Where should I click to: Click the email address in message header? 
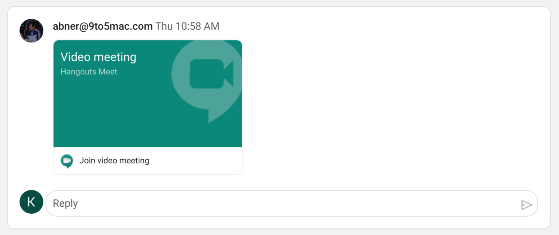coord(103,26)
